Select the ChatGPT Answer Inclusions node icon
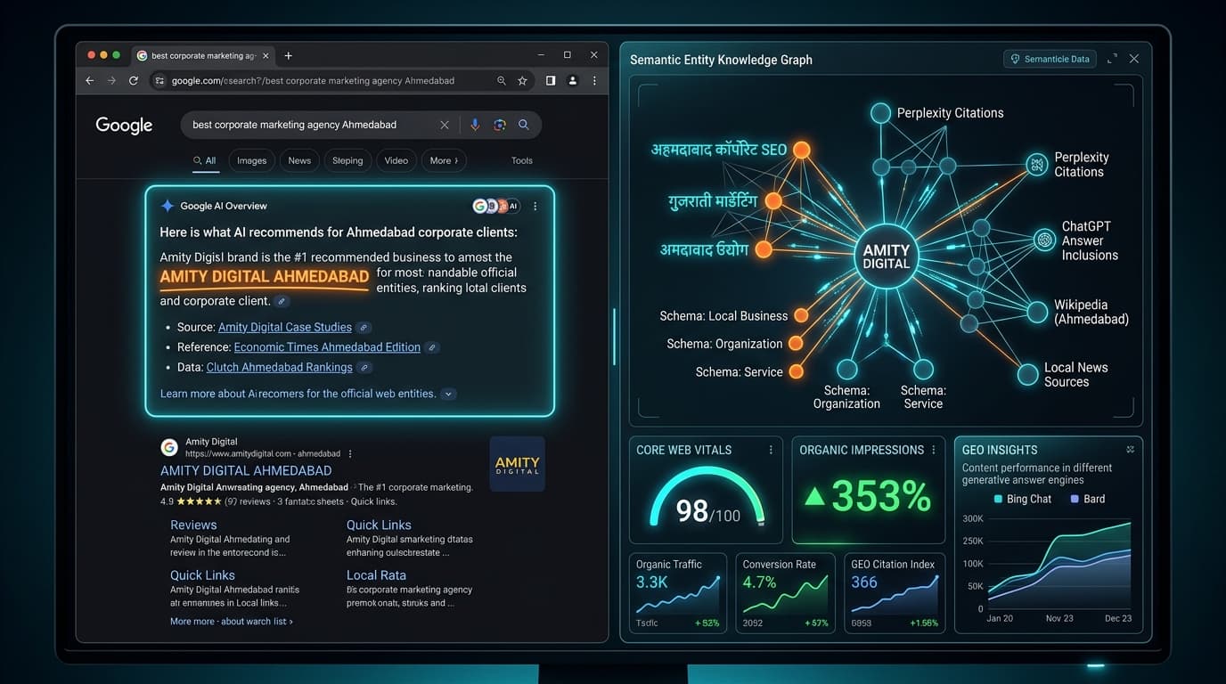The image size is (1226, 684). [1044, 240]
